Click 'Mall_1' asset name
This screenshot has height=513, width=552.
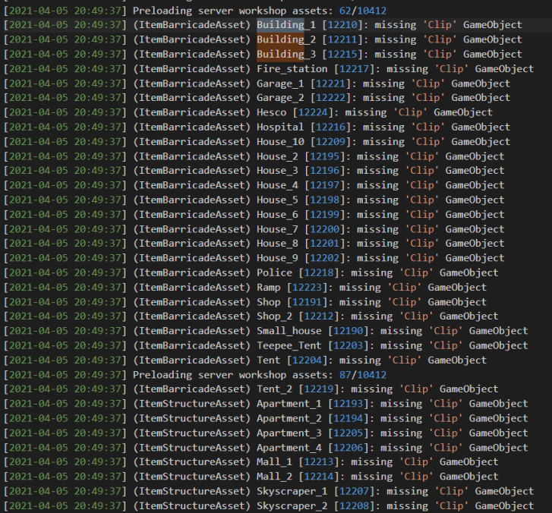274,461
